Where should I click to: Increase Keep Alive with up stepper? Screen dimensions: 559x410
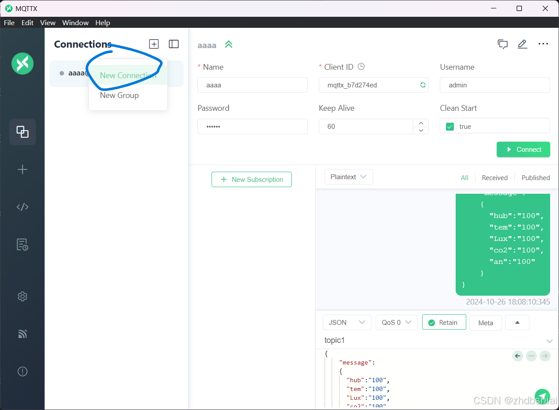(421, 123)
